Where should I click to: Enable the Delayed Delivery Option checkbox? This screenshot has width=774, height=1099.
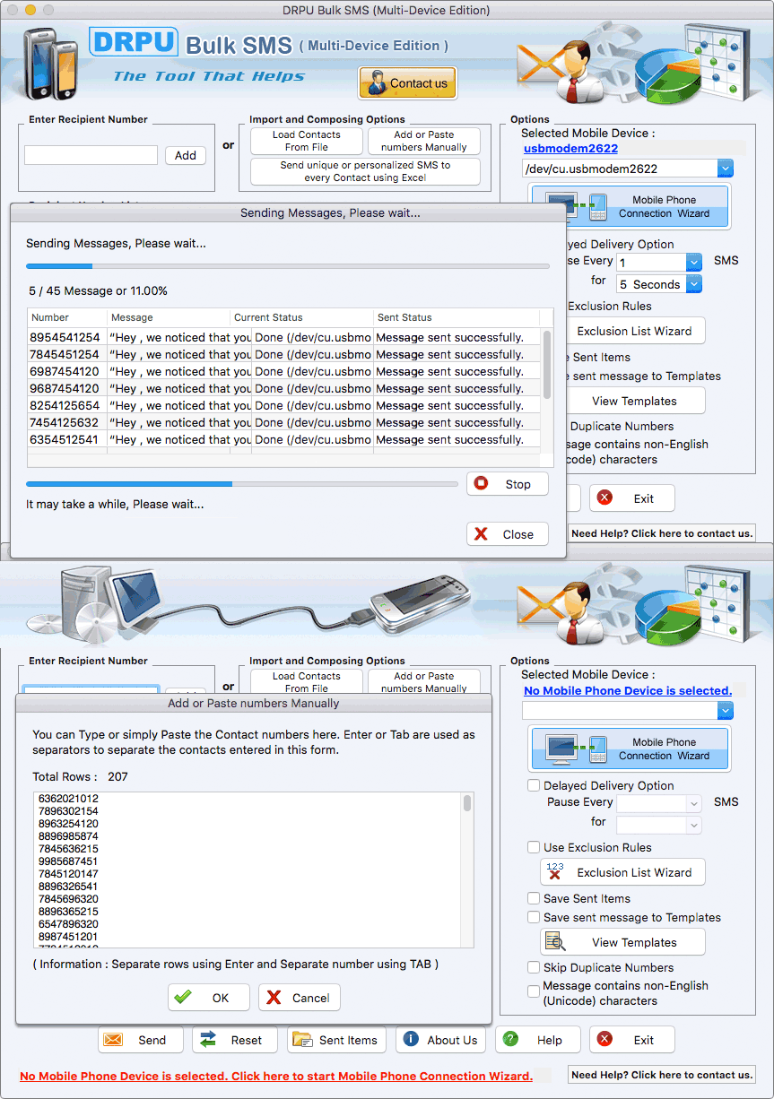(534, 785)
